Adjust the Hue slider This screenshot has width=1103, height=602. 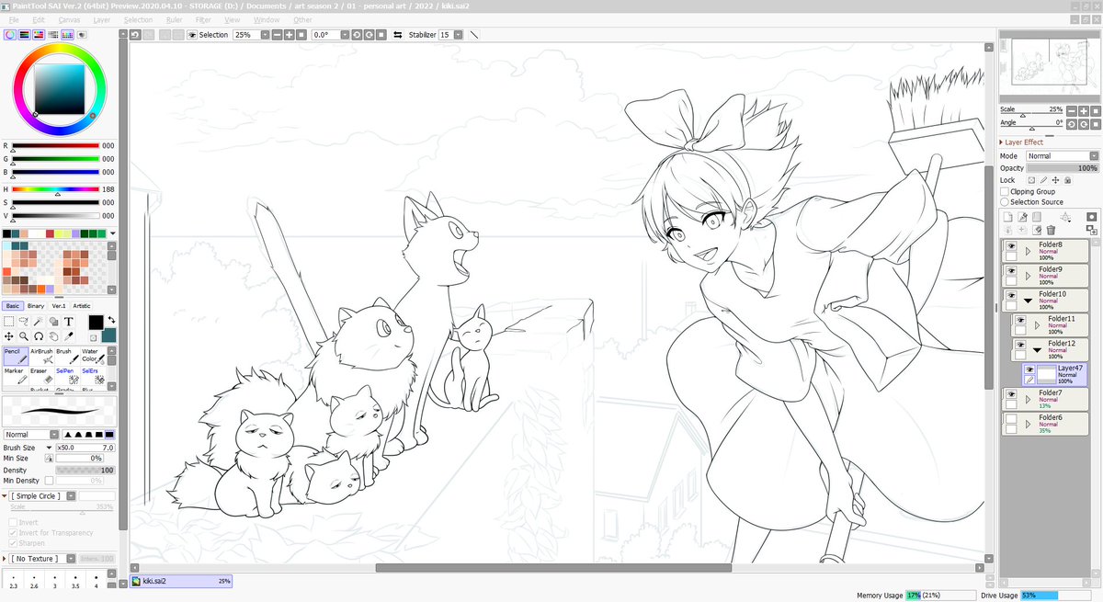pos(55,187)
